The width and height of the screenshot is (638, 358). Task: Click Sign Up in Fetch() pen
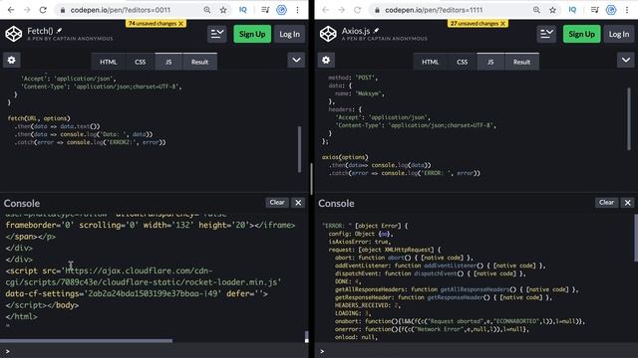tap(252, 34)
